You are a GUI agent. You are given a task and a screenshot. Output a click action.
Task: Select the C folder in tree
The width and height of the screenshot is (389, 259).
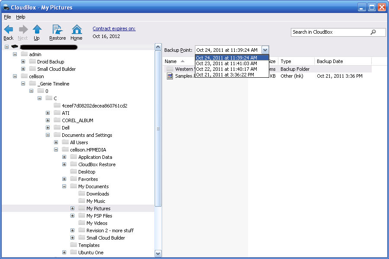point(55,98)
